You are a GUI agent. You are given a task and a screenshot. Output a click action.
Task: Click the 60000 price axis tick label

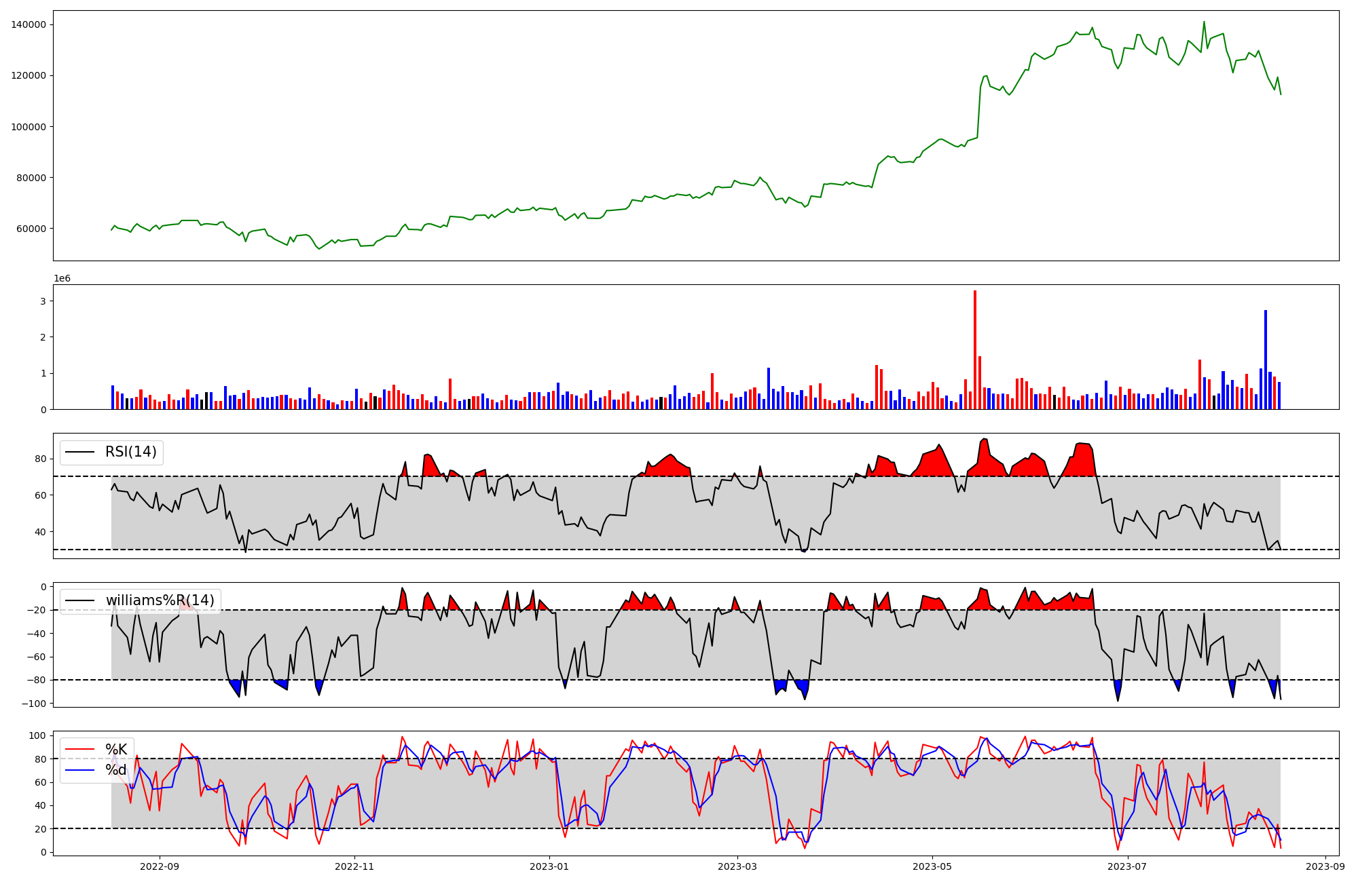(x=31, y=229)
